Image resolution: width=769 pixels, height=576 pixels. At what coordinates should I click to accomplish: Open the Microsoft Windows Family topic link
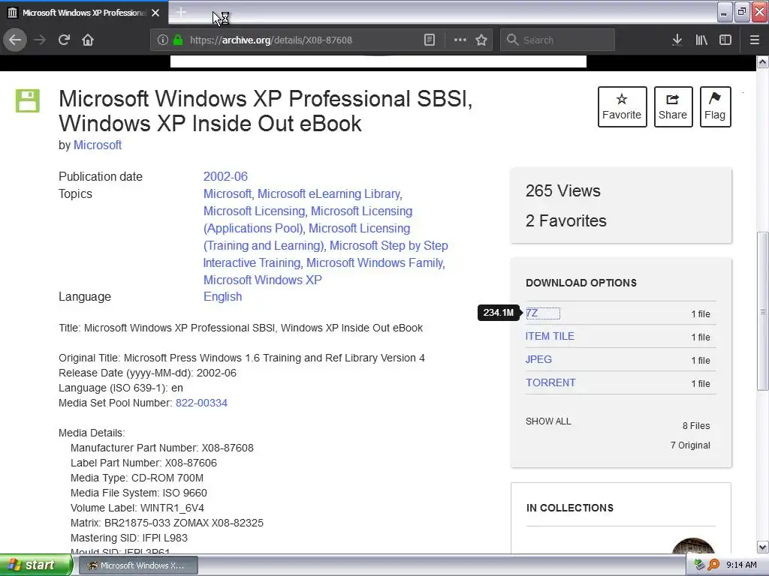click(x=375, y=263)
